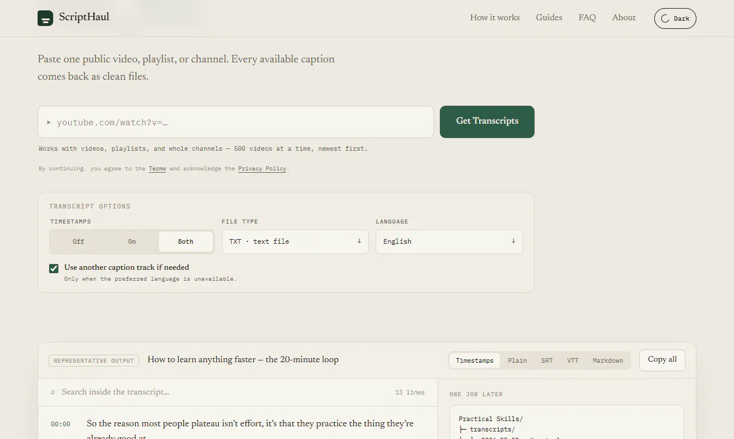This screenshot has height=439, width=734.
Task: Click the 'Transcript Options' heading
Action: coord(90,206)
